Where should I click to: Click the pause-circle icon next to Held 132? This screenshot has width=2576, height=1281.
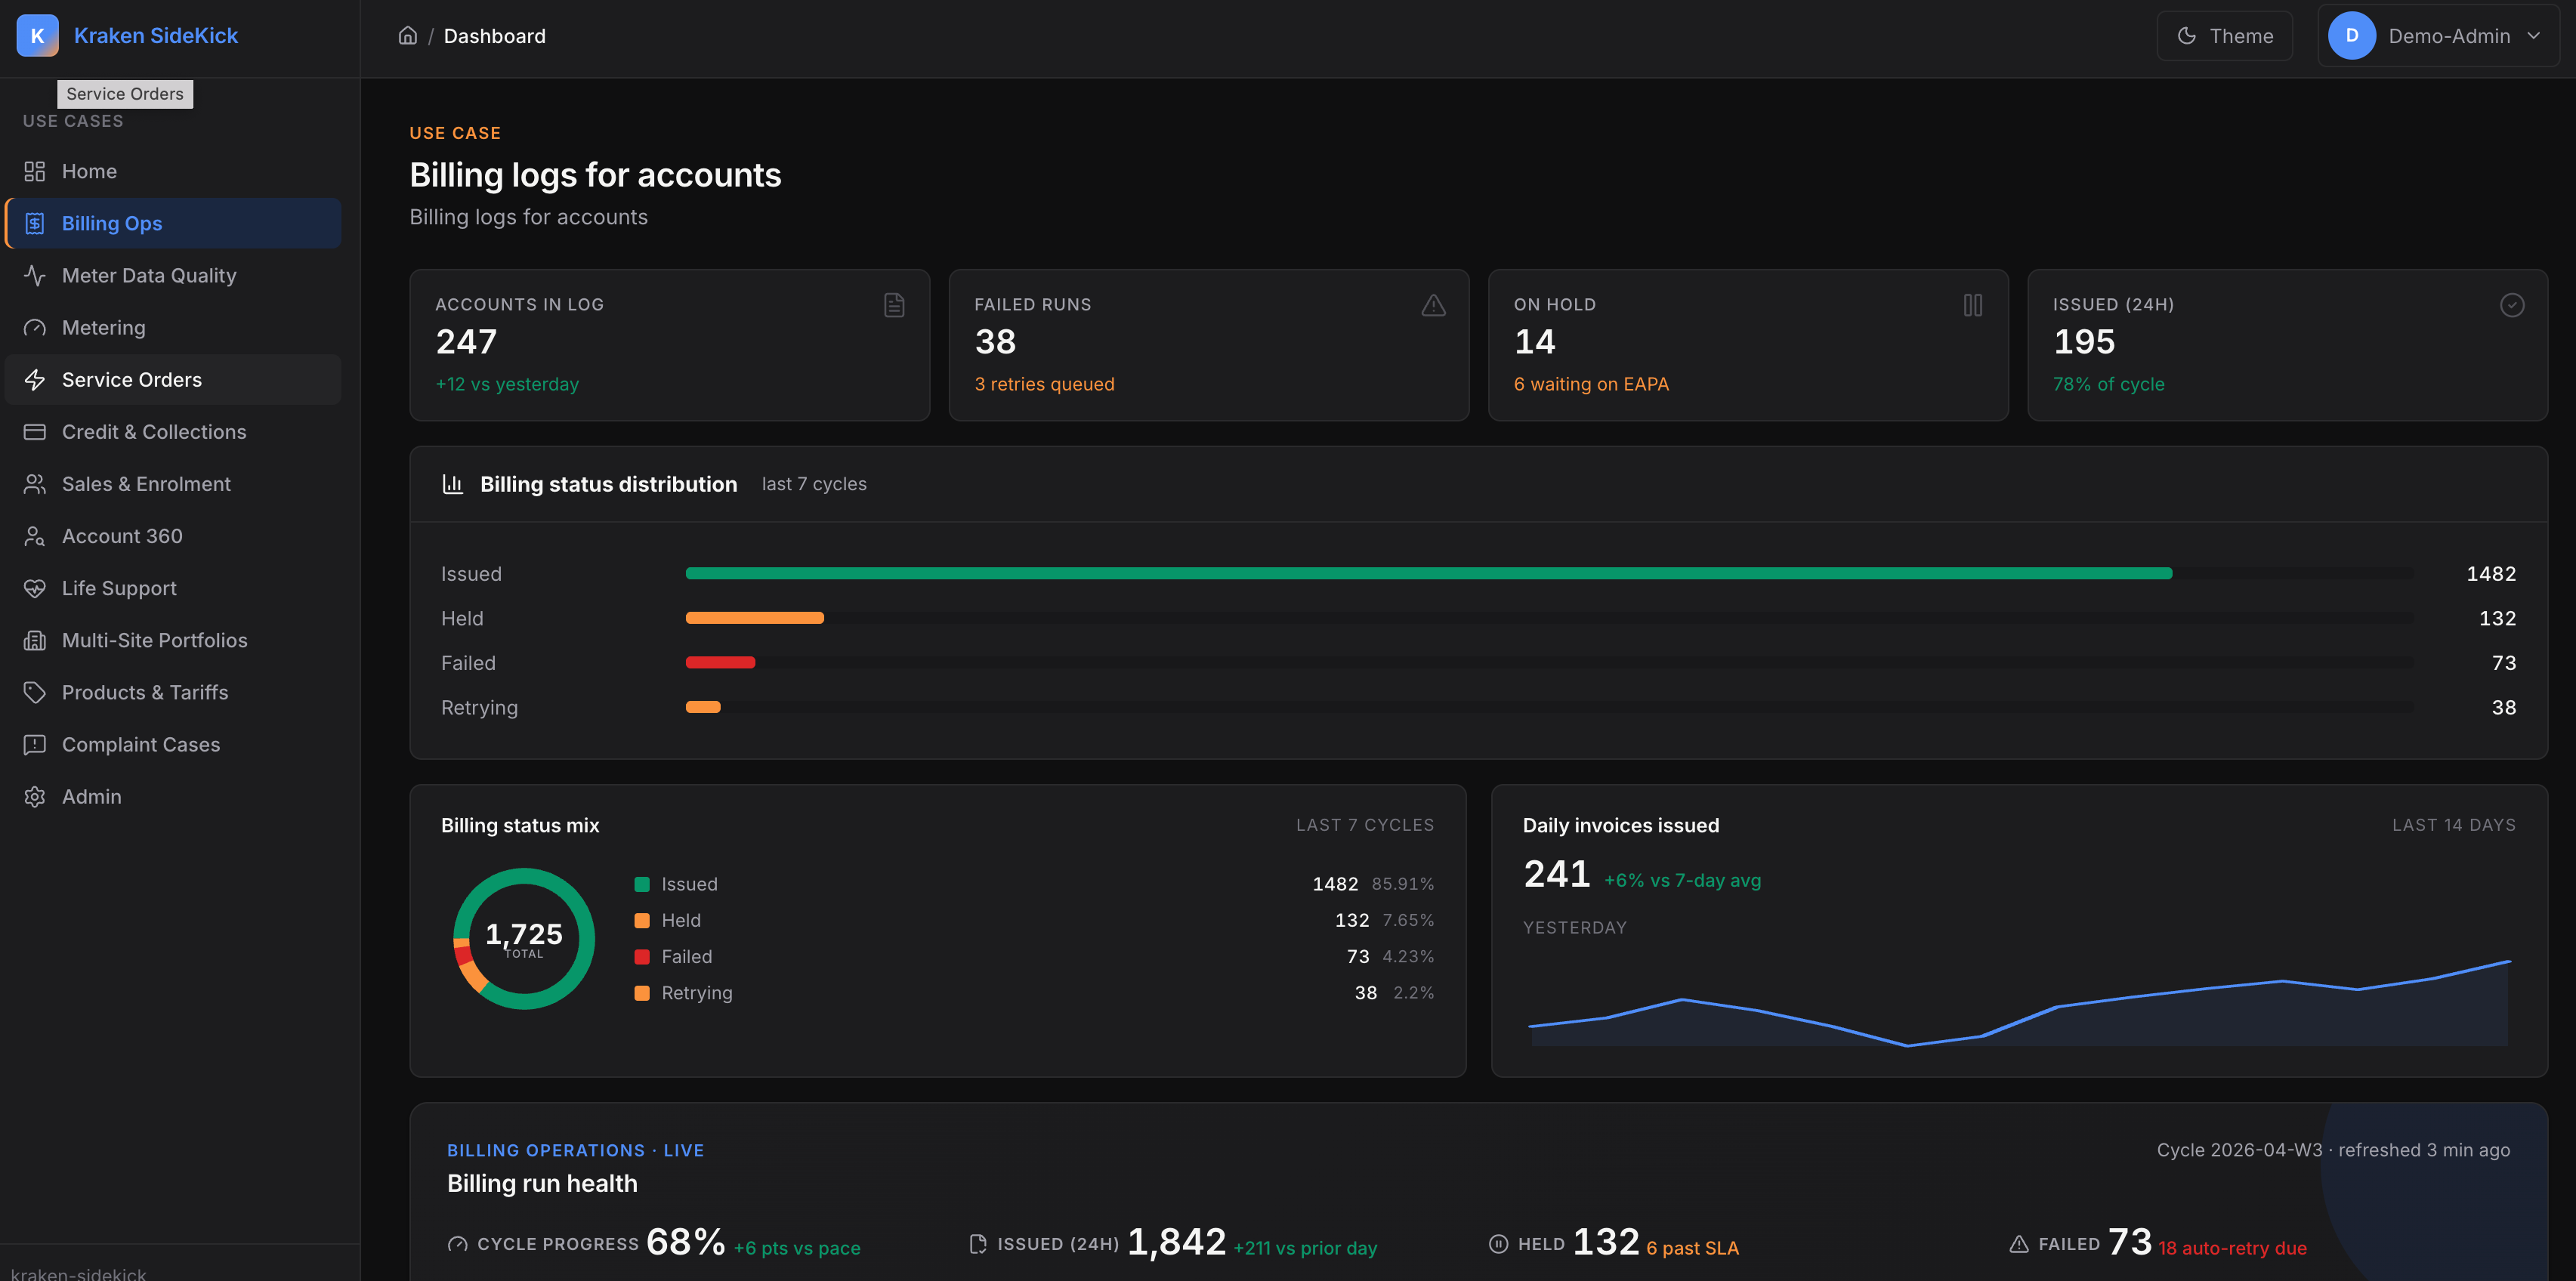(1498, 1244)
